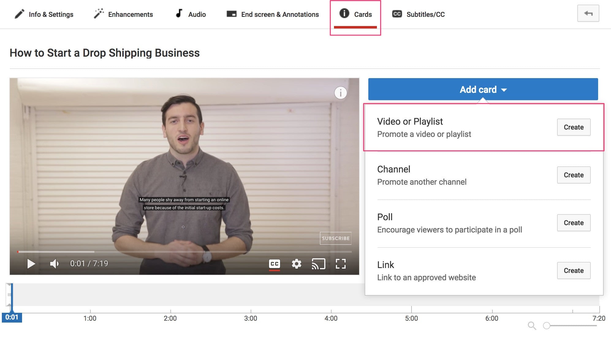
Task: Open the Info & Settings tab
Action: pos(44,14)
